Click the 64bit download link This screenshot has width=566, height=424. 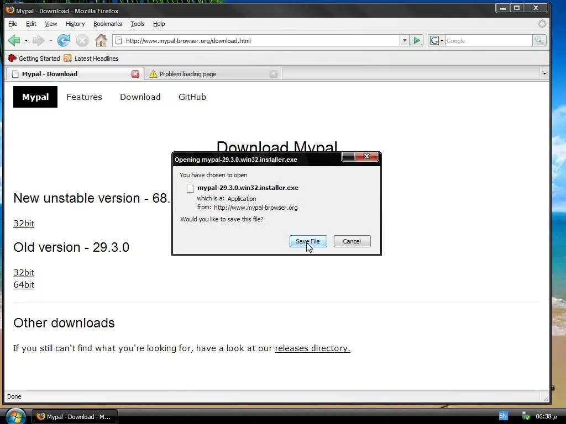(x=24, y=285)
